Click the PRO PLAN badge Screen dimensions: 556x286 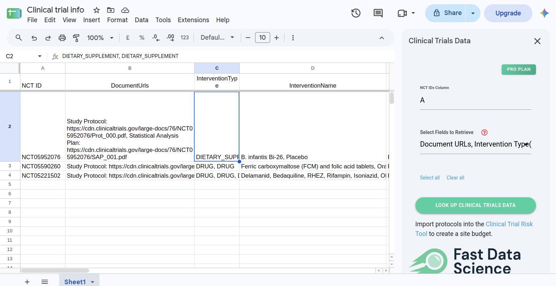pyautogui.click(x=519, y=69)
